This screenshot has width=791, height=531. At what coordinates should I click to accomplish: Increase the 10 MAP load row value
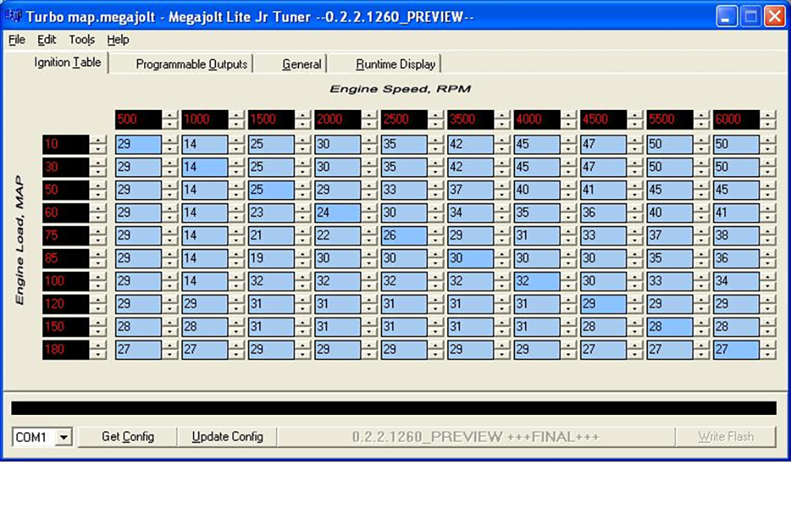tap(97, 141)
